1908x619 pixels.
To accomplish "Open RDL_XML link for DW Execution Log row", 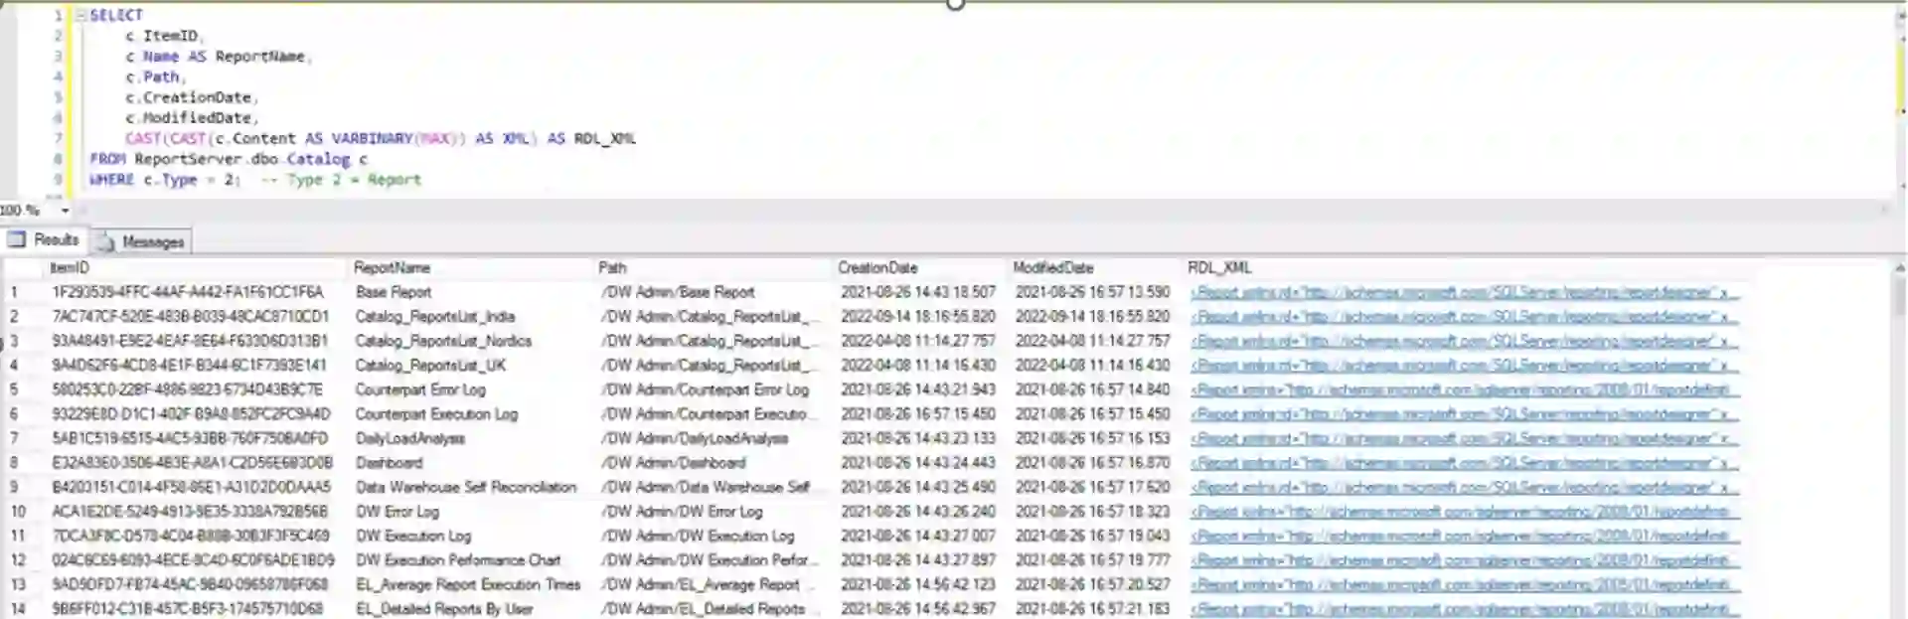I will click(1464, 537).
